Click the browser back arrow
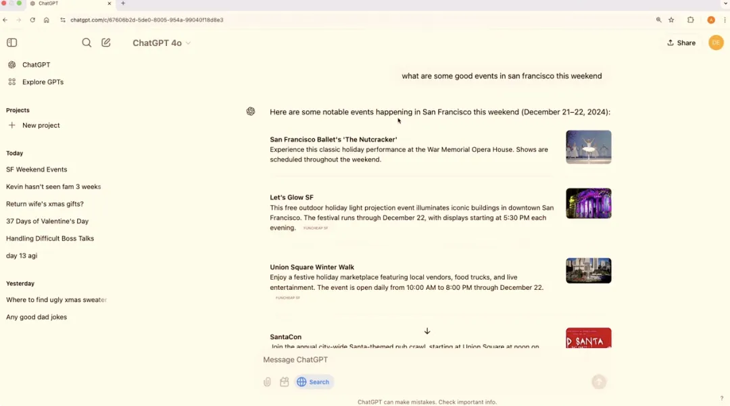The width and height of the screenshot is (730, 406). point(5,20)
